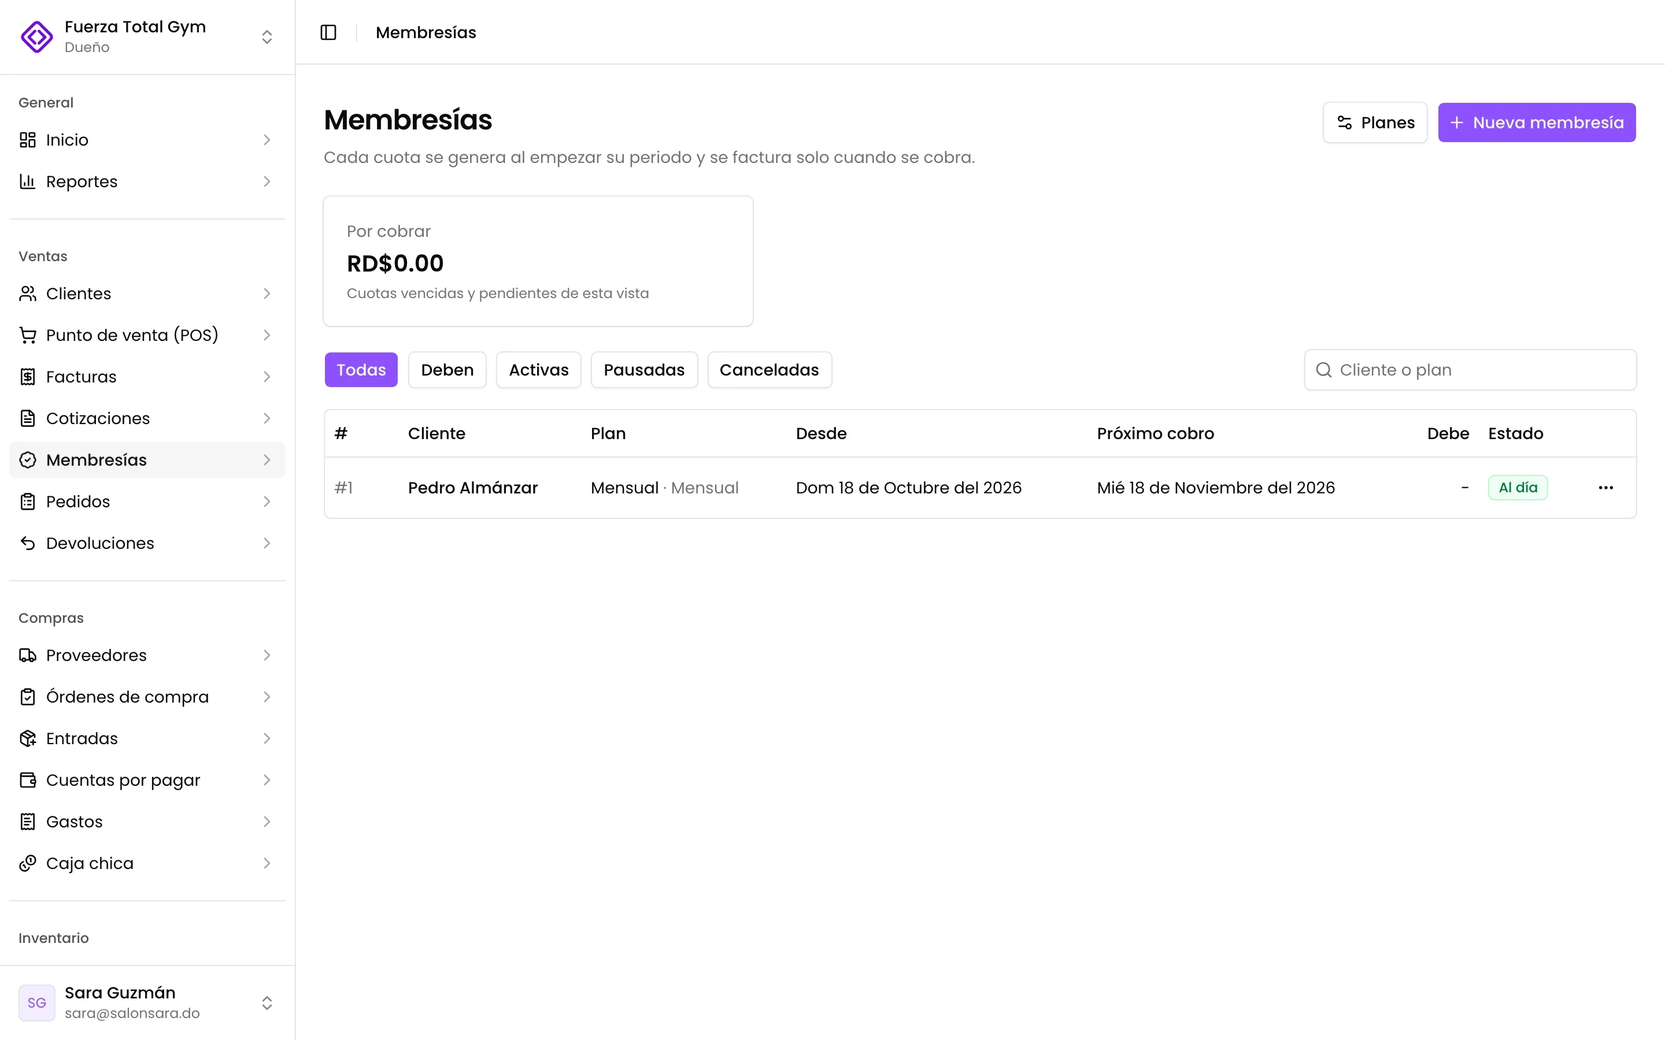
Task: Go to Cuentas por pagar
Action: click(147, 780)
